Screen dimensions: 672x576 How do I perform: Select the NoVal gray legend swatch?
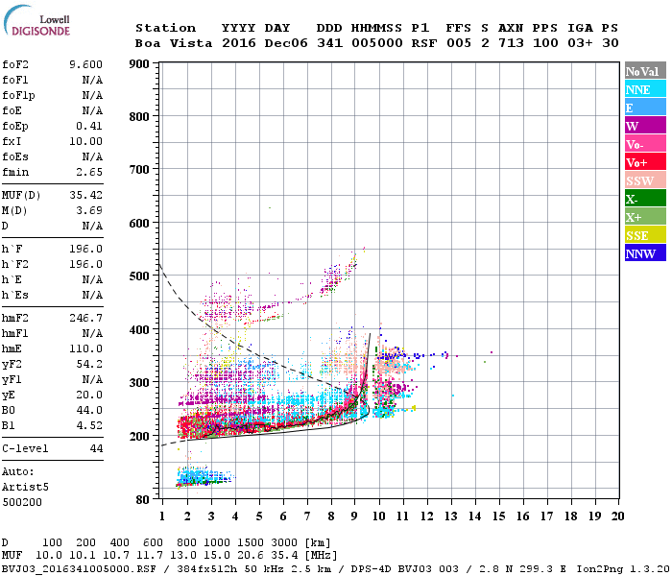click(x=645, y=71)
